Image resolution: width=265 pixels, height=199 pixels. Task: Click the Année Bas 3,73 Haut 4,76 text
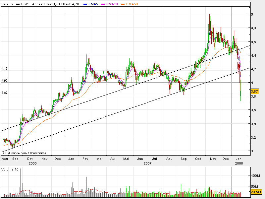tap(56, 4)
